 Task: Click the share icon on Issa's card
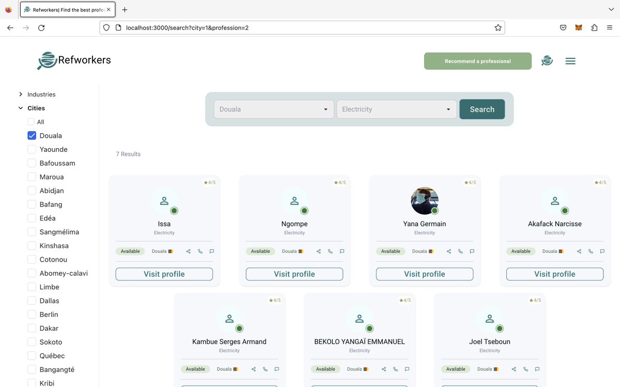(x=189, y=251)
